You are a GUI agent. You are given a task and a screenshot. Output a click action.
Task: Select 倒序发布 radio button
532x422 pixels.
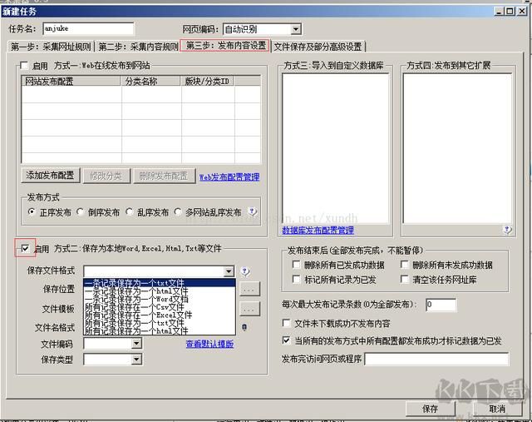pos(81,212)
